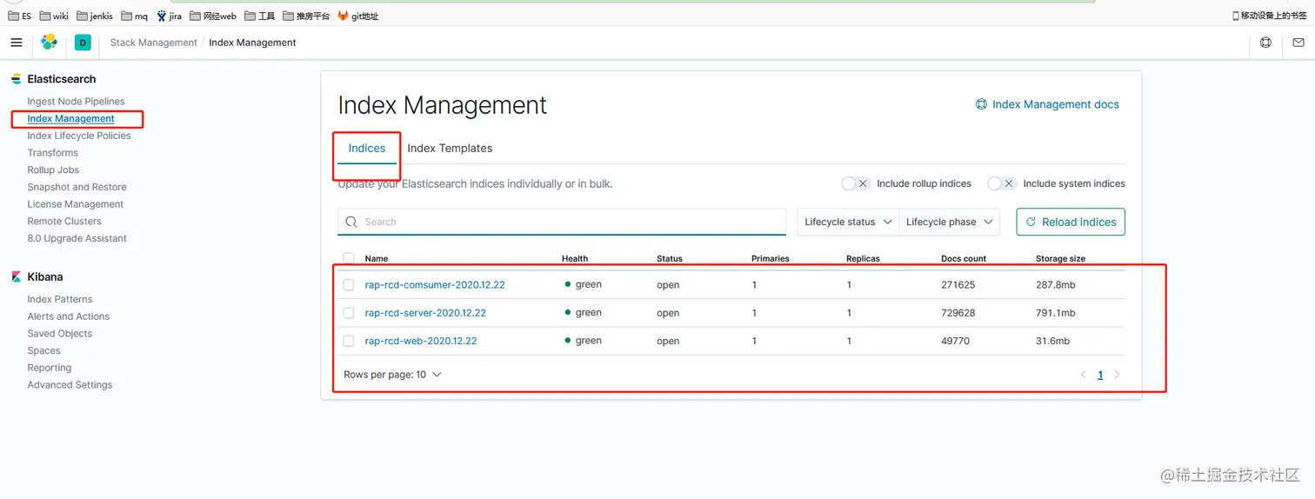Open the jira bookmark

(169, 16)
